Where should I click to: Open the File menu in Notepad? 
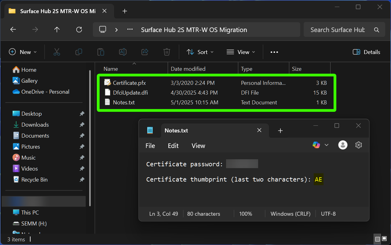coord(150,146)
